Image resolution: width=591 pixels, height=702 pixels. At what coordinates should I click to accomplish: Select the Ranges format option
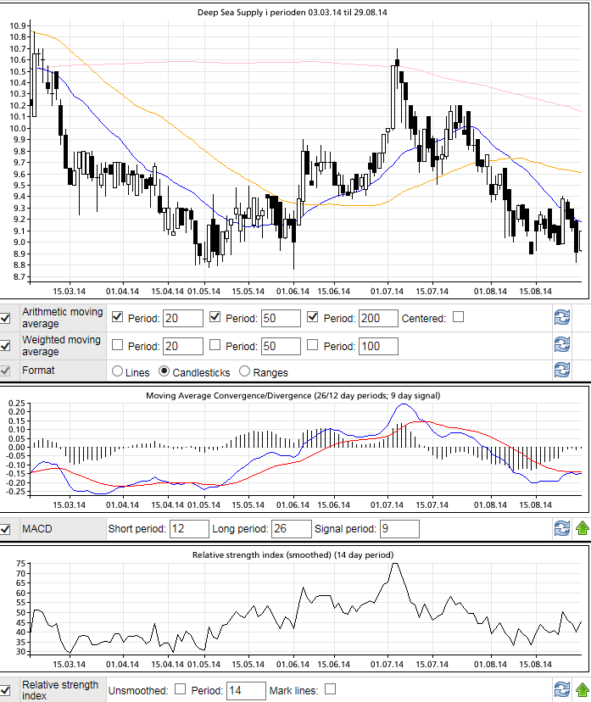pyautogui.click(x=246, y=371)
